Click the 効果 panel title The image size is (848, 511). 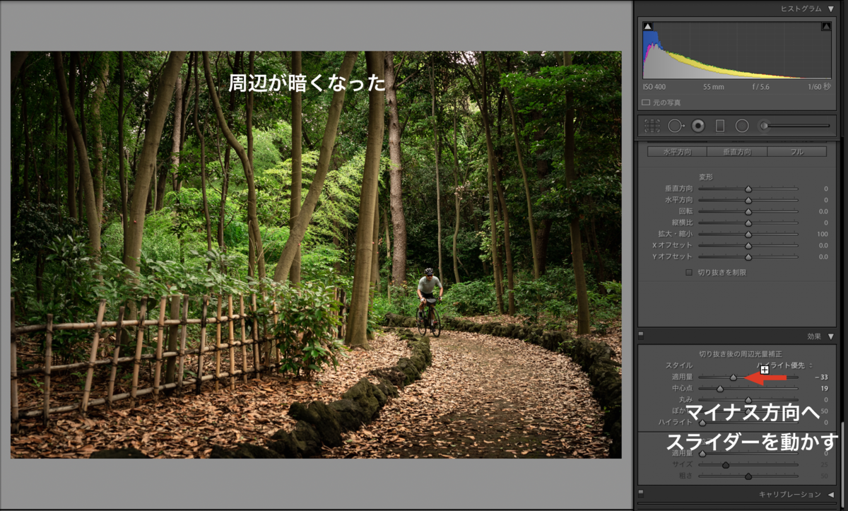pyautogui.click(x=815, y=336)
